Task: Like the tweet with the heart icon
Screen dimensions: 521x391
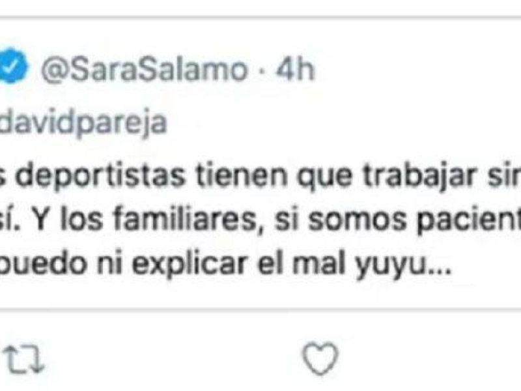Action: click(x=320, y=358)
